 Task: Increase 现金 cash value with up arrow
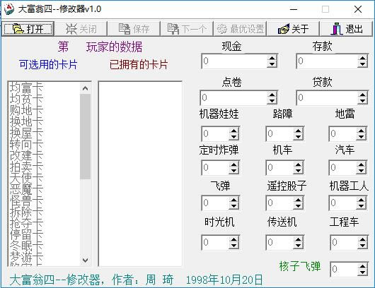click(x=272, y=58)
